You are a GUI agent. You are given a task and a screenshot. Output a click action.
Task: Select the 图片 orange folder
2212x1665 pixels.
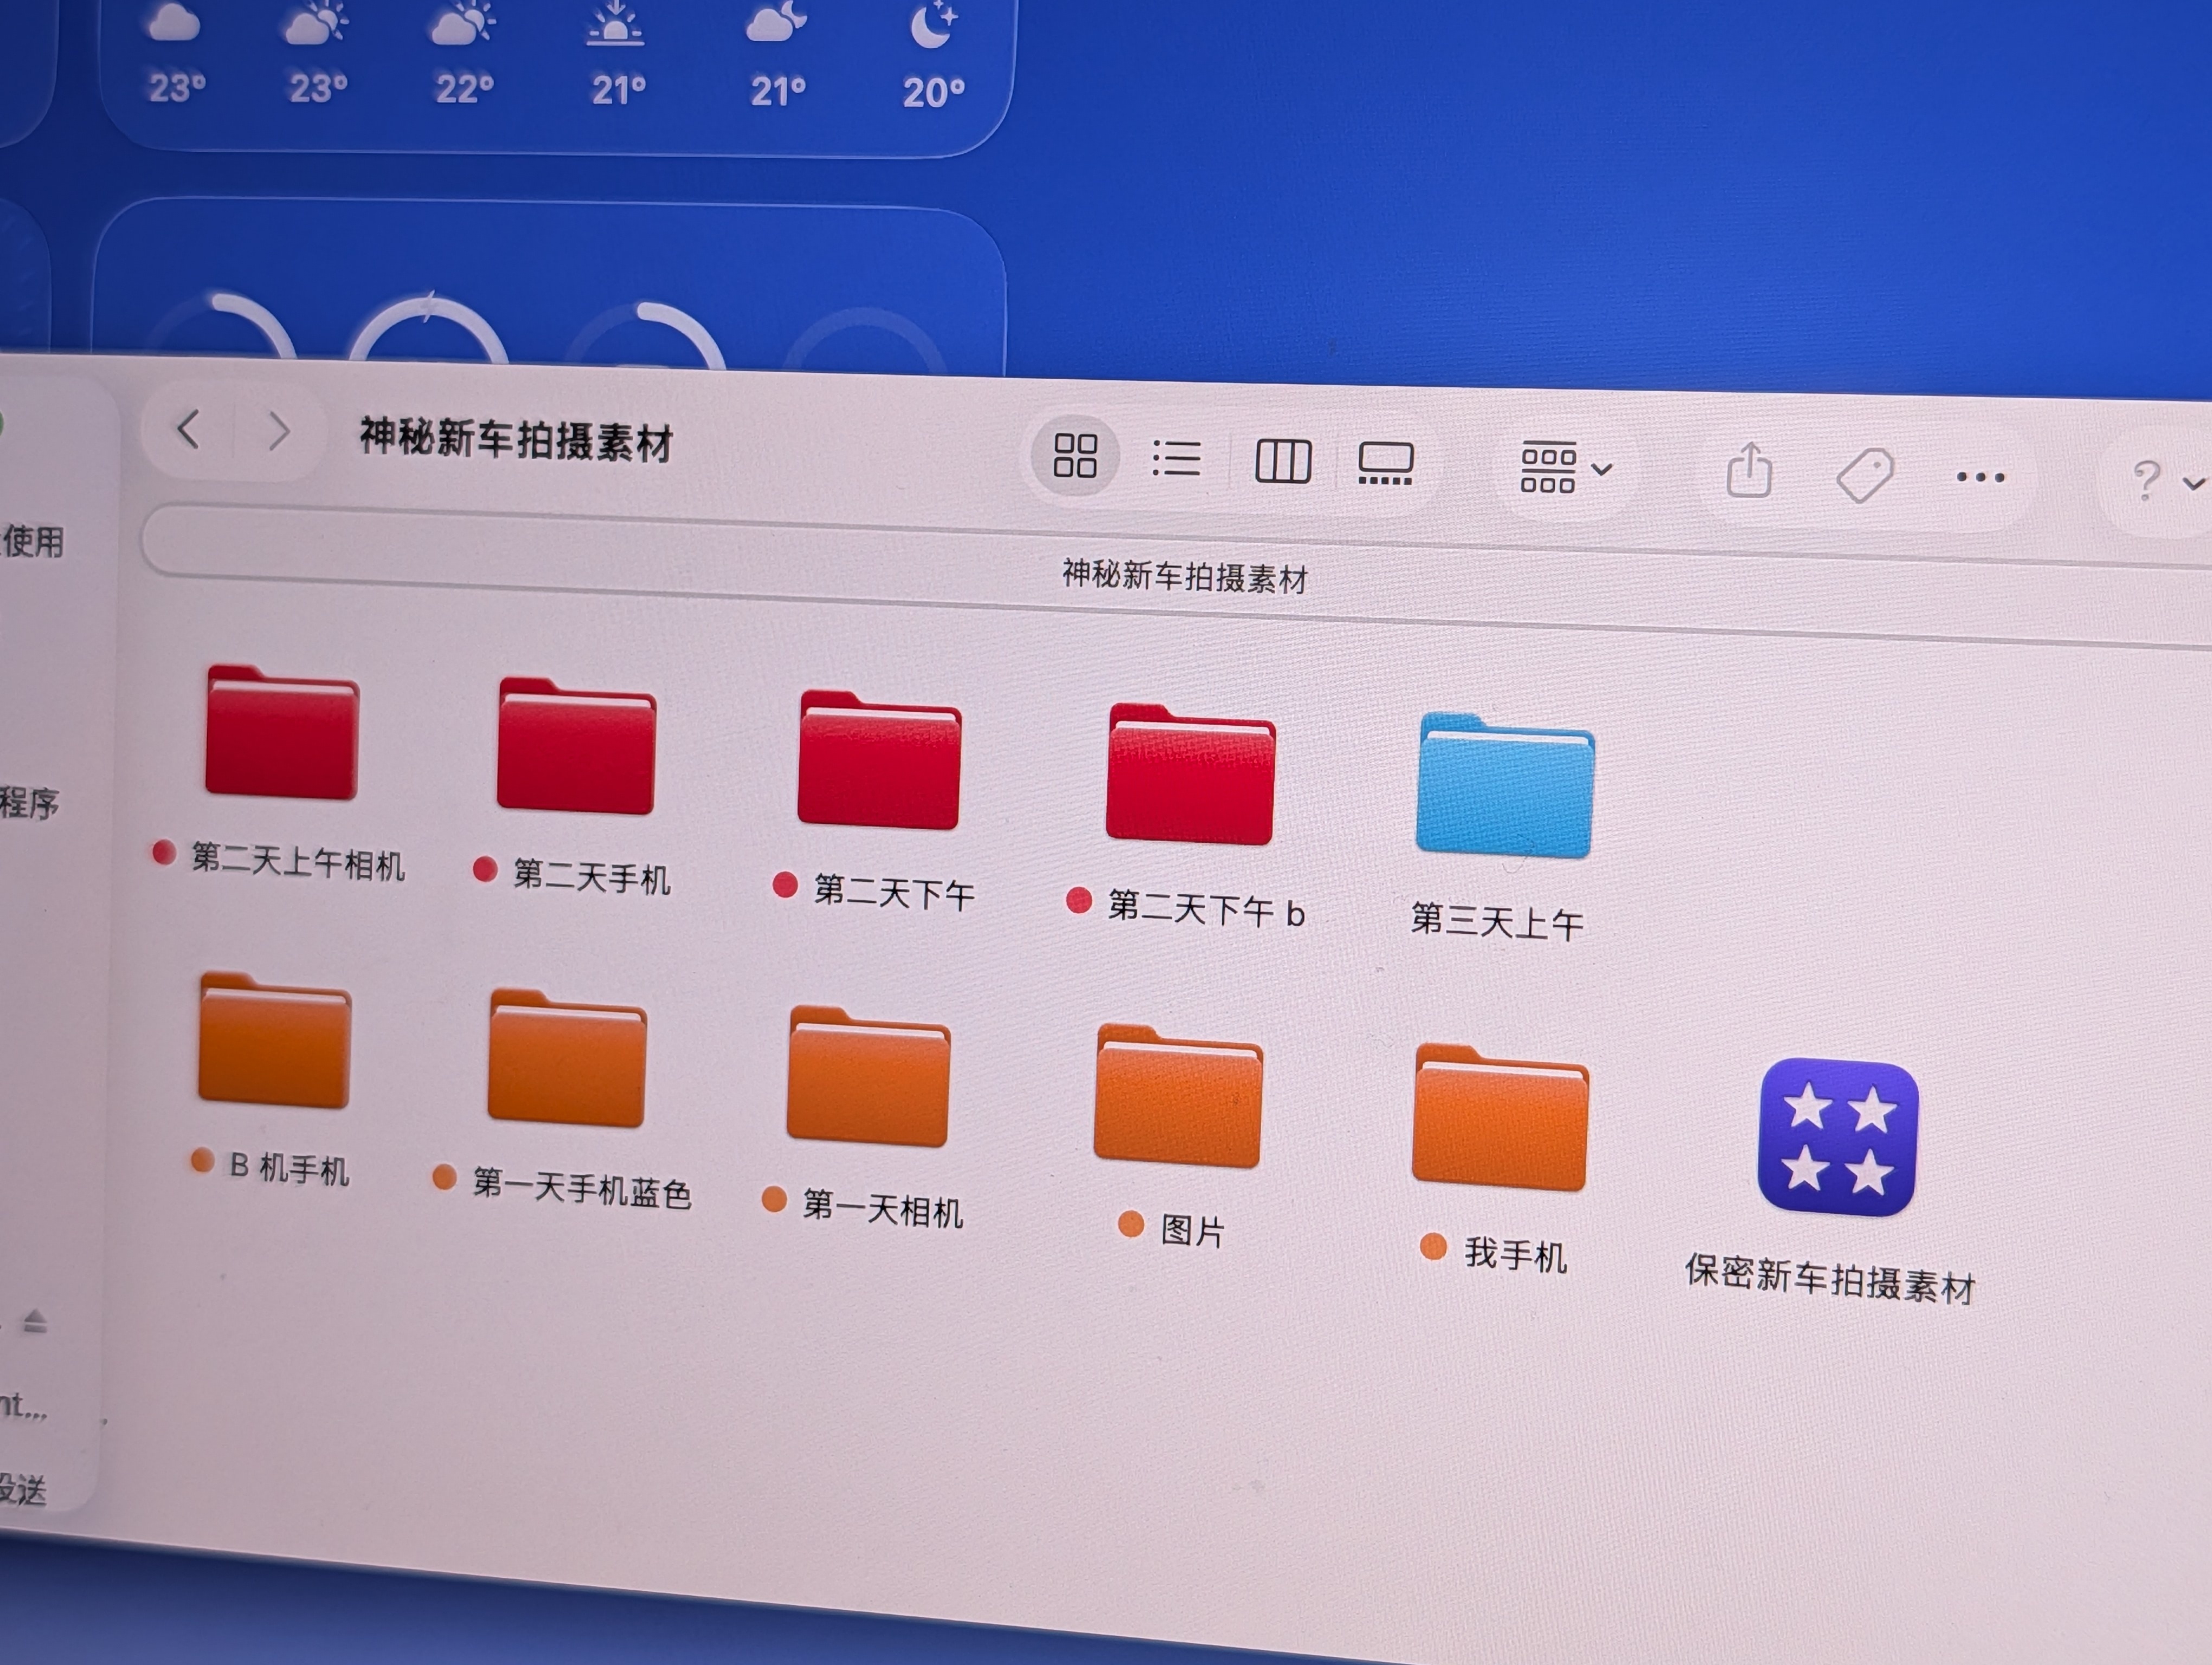click(1178, 1096)
